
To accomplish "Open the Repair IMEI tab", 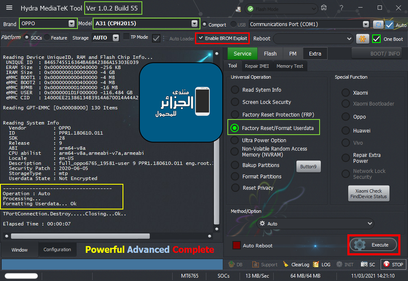I will (257, 66).
